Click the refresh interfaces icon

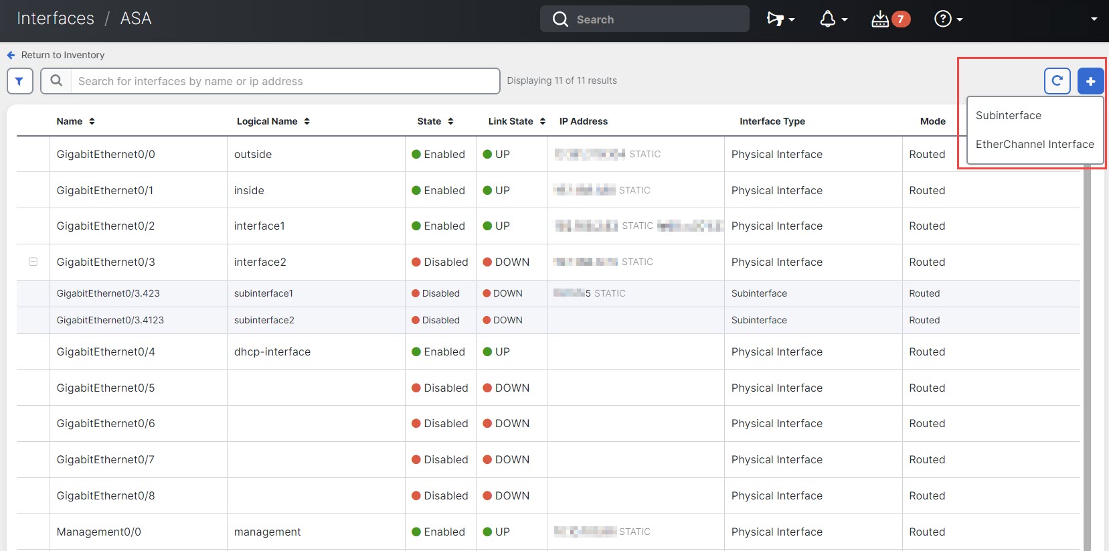click(x=1057, y=81)
